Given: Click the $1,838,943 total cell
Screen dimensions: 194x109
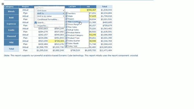Looking at the screenshot, I should tap(104, 10).
